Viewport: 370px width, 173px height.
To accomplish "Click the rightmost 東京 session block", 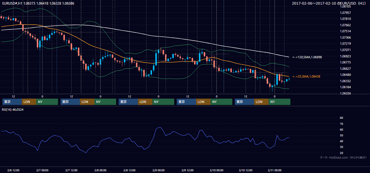I will (245, 102).
